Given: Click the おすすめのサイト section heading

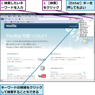Looking at the screenshot, I should click(13, 54).
